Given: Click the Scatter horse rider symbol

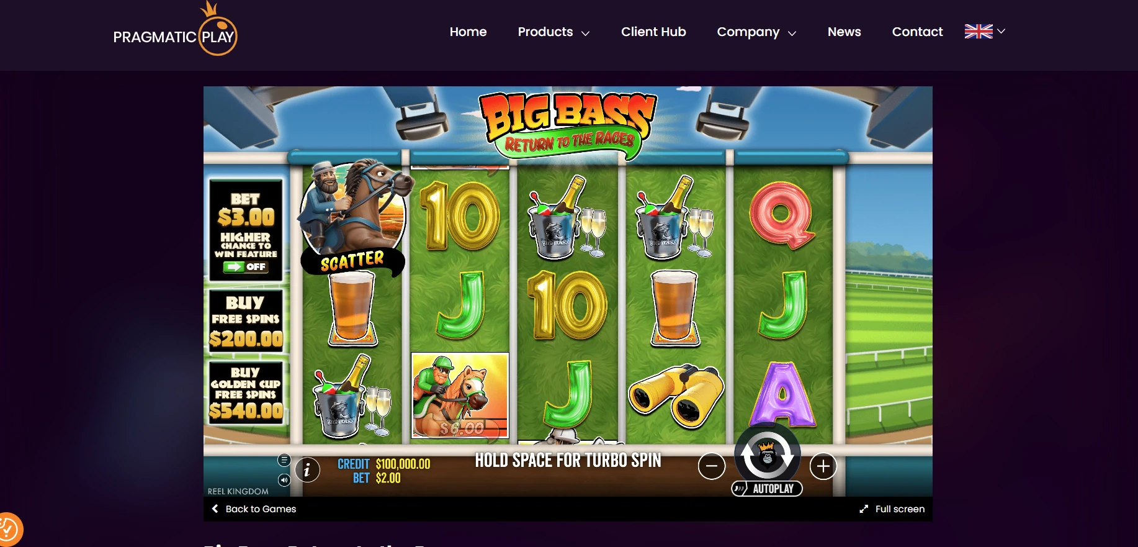Looking at the screenshot, I should point(354,217).
